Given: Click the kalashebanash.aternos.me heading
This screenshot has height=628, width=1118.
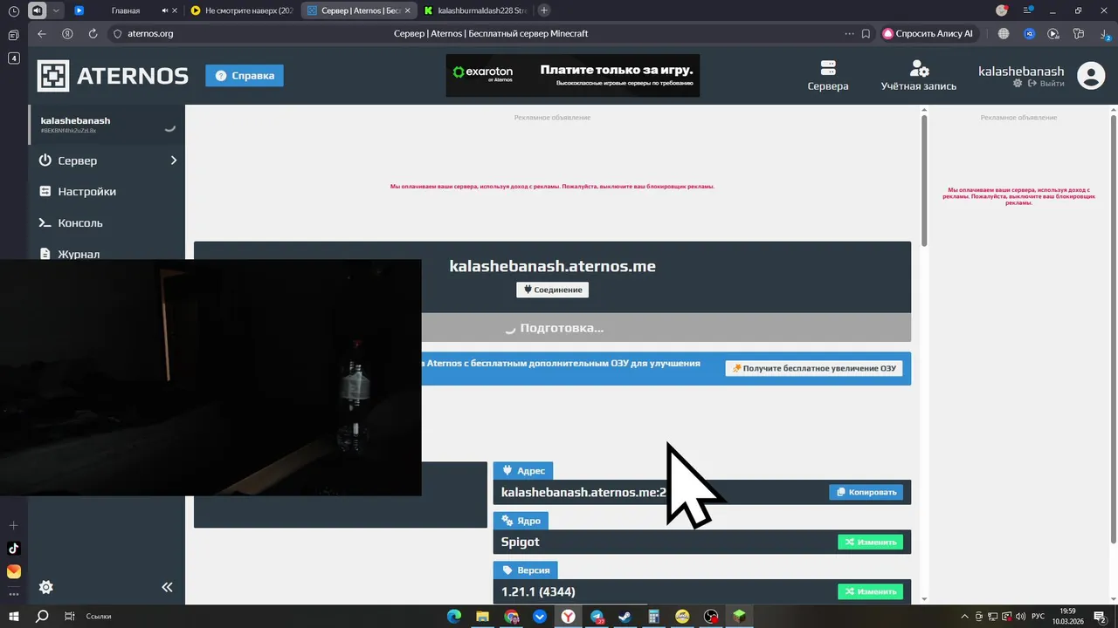Looking at the screenshot, I should pos(552,266).
